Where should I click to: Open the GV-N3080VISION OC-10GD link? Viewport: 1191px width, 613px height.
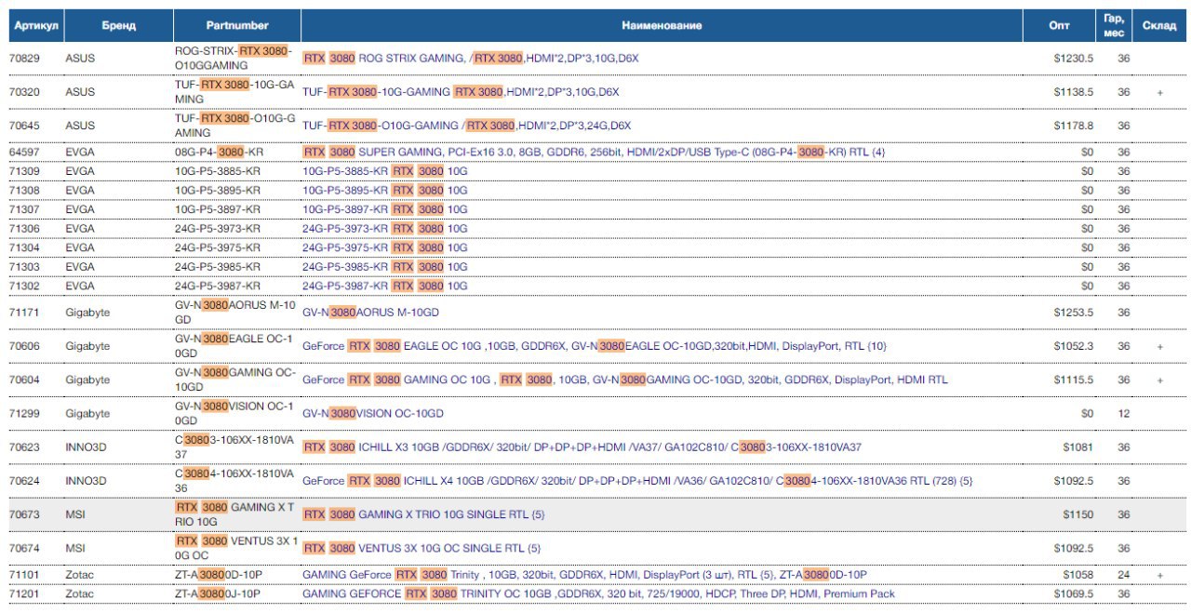pos(373,413)
